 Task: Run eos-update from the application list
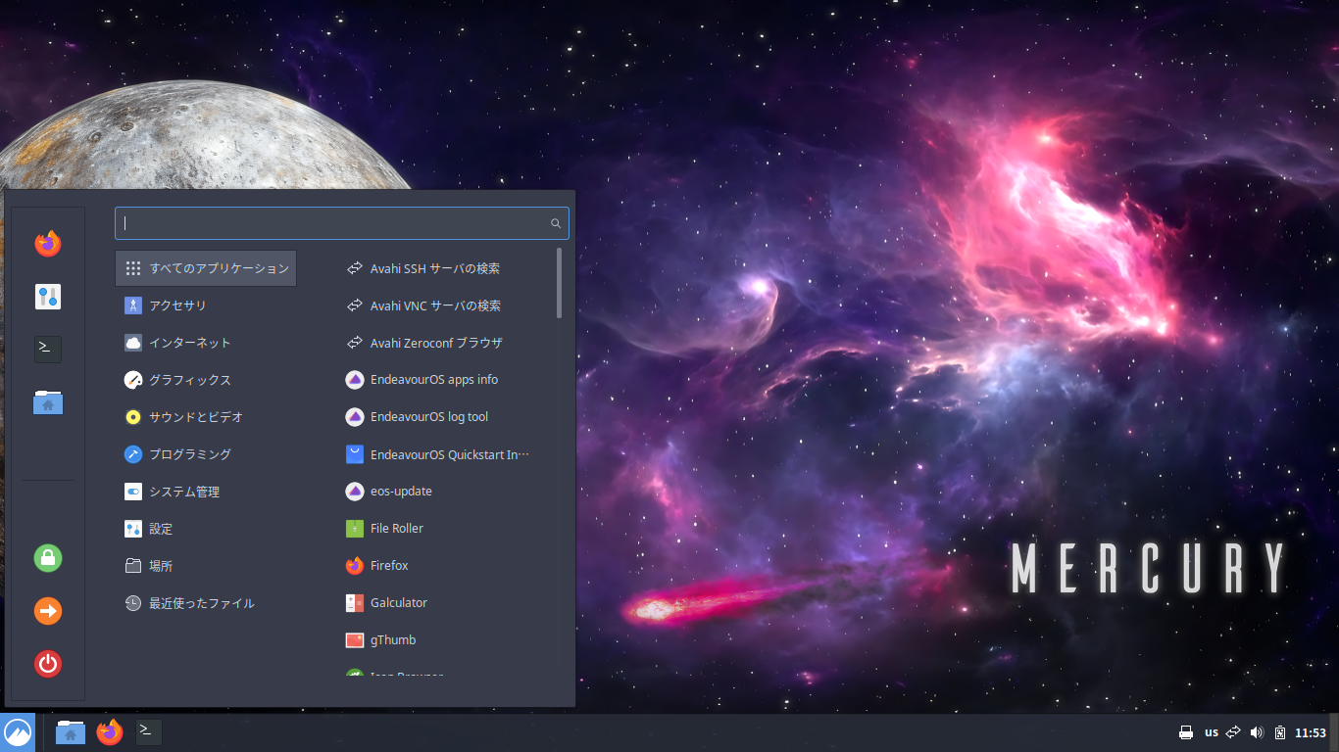446,492
